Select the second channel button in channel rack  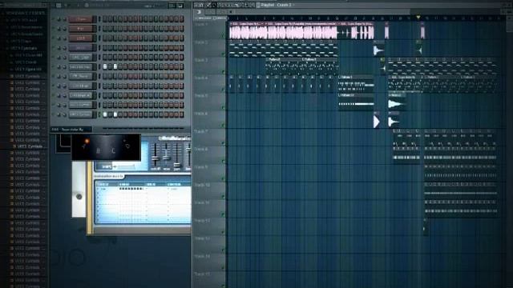pyautogui.click(x=81, y=29)
